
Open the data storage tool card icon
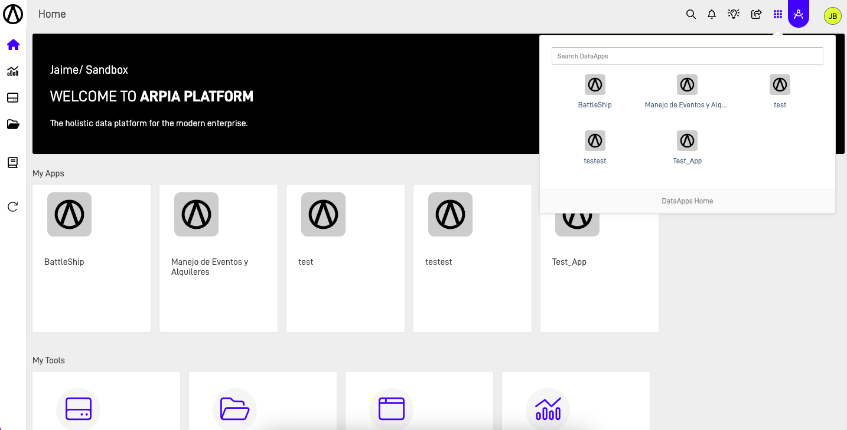click(x=79, y=409)
